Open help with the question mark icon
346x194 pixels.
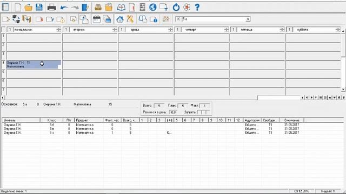click(x=197, y=7)
